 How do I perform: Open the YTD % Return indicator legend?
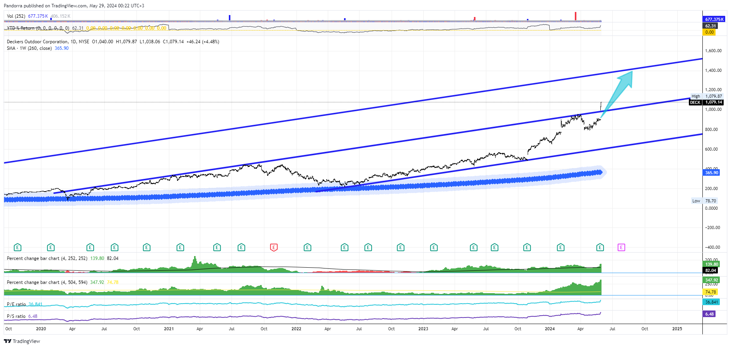tap(38, 28)
